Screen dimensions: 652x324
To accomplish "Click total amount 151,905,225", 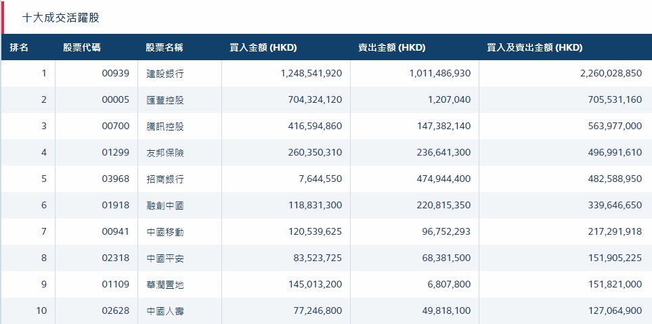I will 615,258.
